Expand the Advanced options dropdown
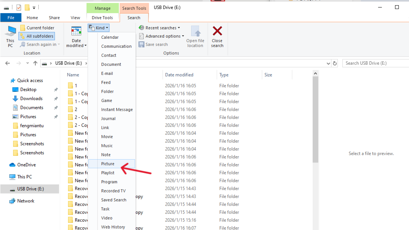The height and width of the screenshot is (230, 409). [162, 36]
